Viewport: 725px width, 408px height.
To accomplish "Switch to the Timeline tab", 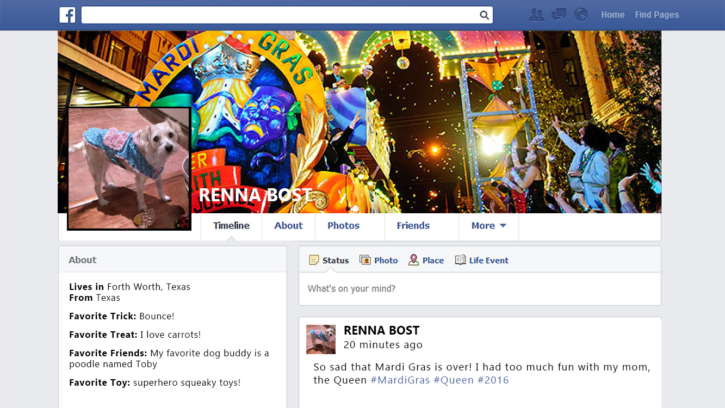I will (231, 226).
